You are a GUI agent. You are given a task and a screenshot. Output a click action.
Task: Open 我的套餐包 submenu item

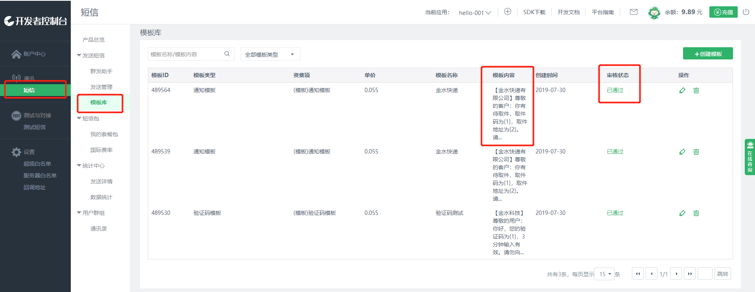pos(104,134)
